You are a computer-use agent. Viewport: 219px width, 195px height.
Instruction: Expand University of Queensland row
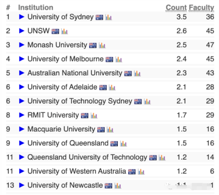click(x=22, y=143)
